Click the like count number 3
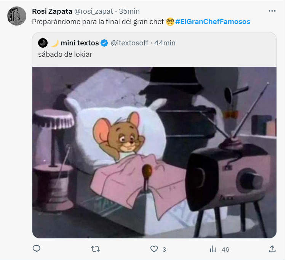 [164, 249]
